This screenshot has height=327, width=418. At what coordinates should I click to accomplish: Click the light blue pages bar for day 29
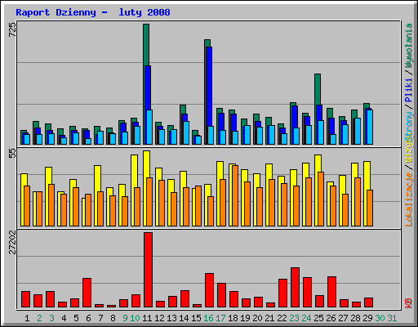(370, 127)
